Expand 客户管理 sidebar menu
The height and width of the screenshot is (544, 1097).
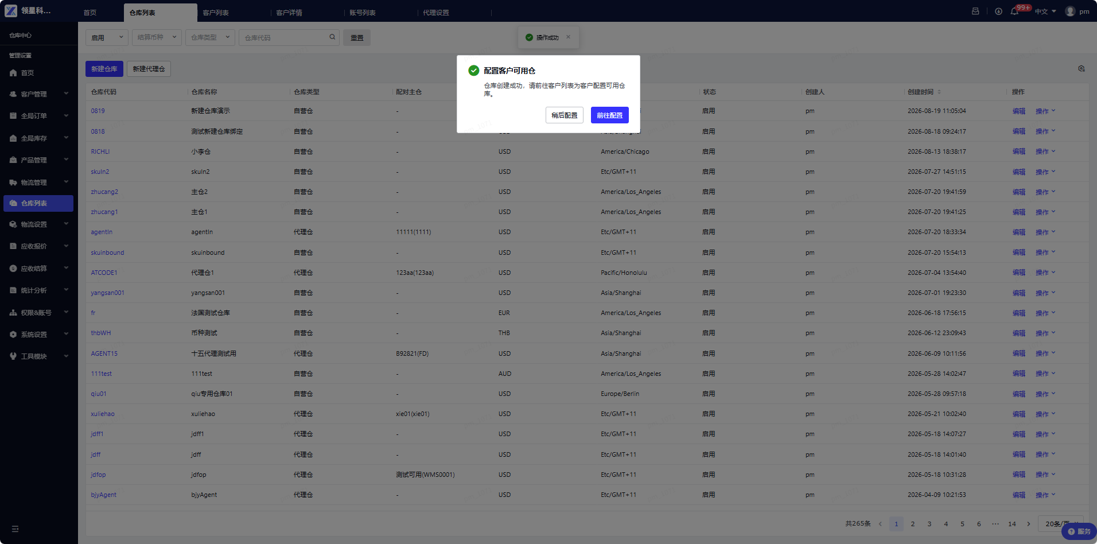(38, 94)
